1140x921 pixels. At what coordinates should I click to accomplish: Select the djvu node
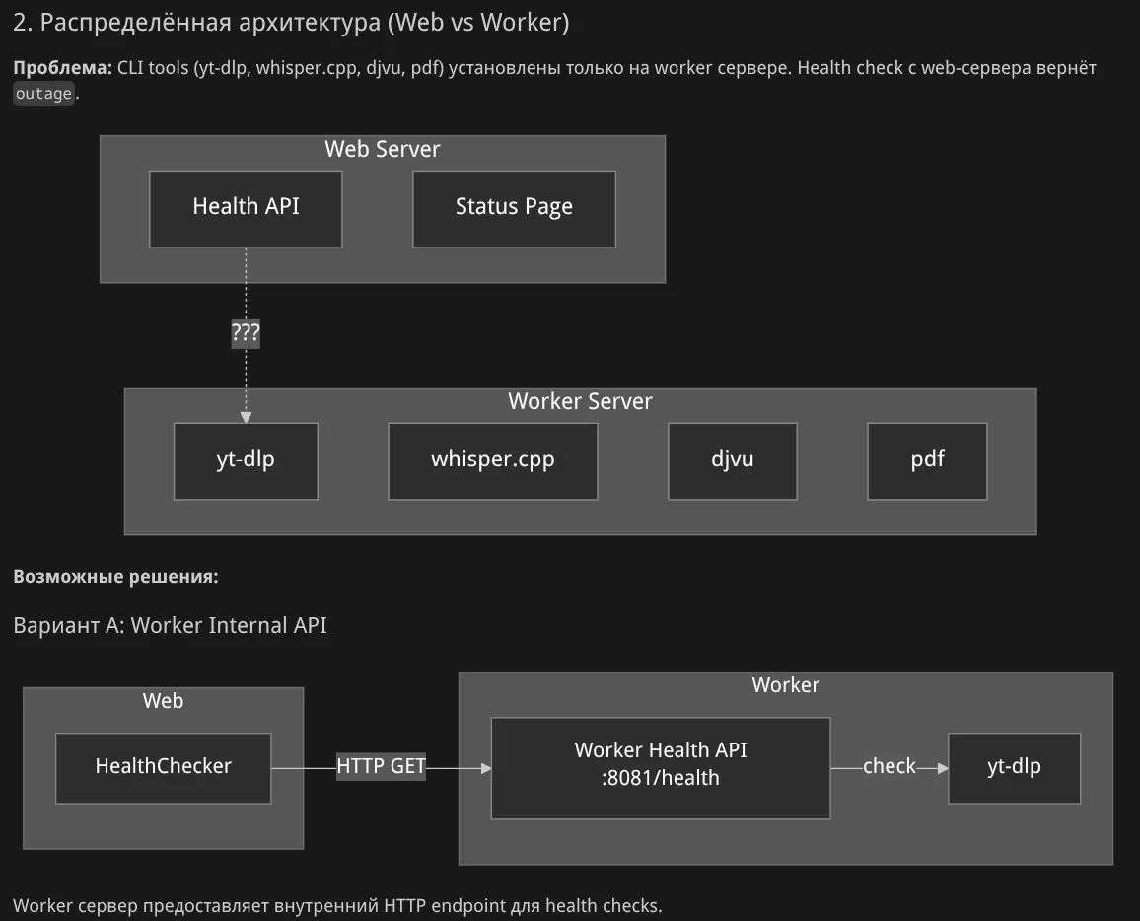(732, 460)
